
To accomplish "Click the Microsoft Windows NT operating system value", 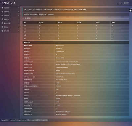I will pyautogui.click(x=68, y=64).
